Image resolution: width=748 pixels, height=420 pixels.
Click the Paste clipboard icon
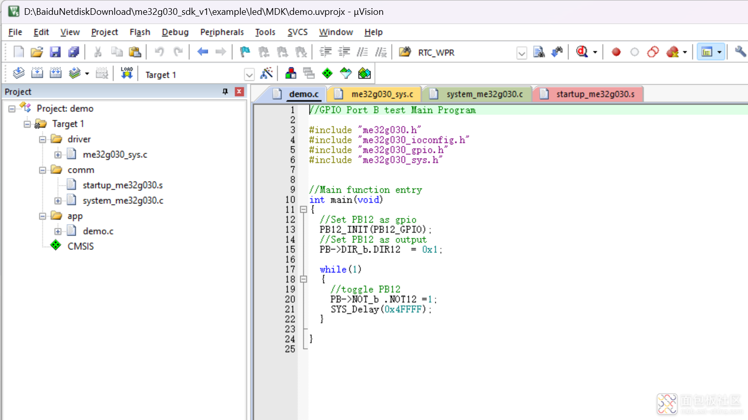[x=135, y=52]
